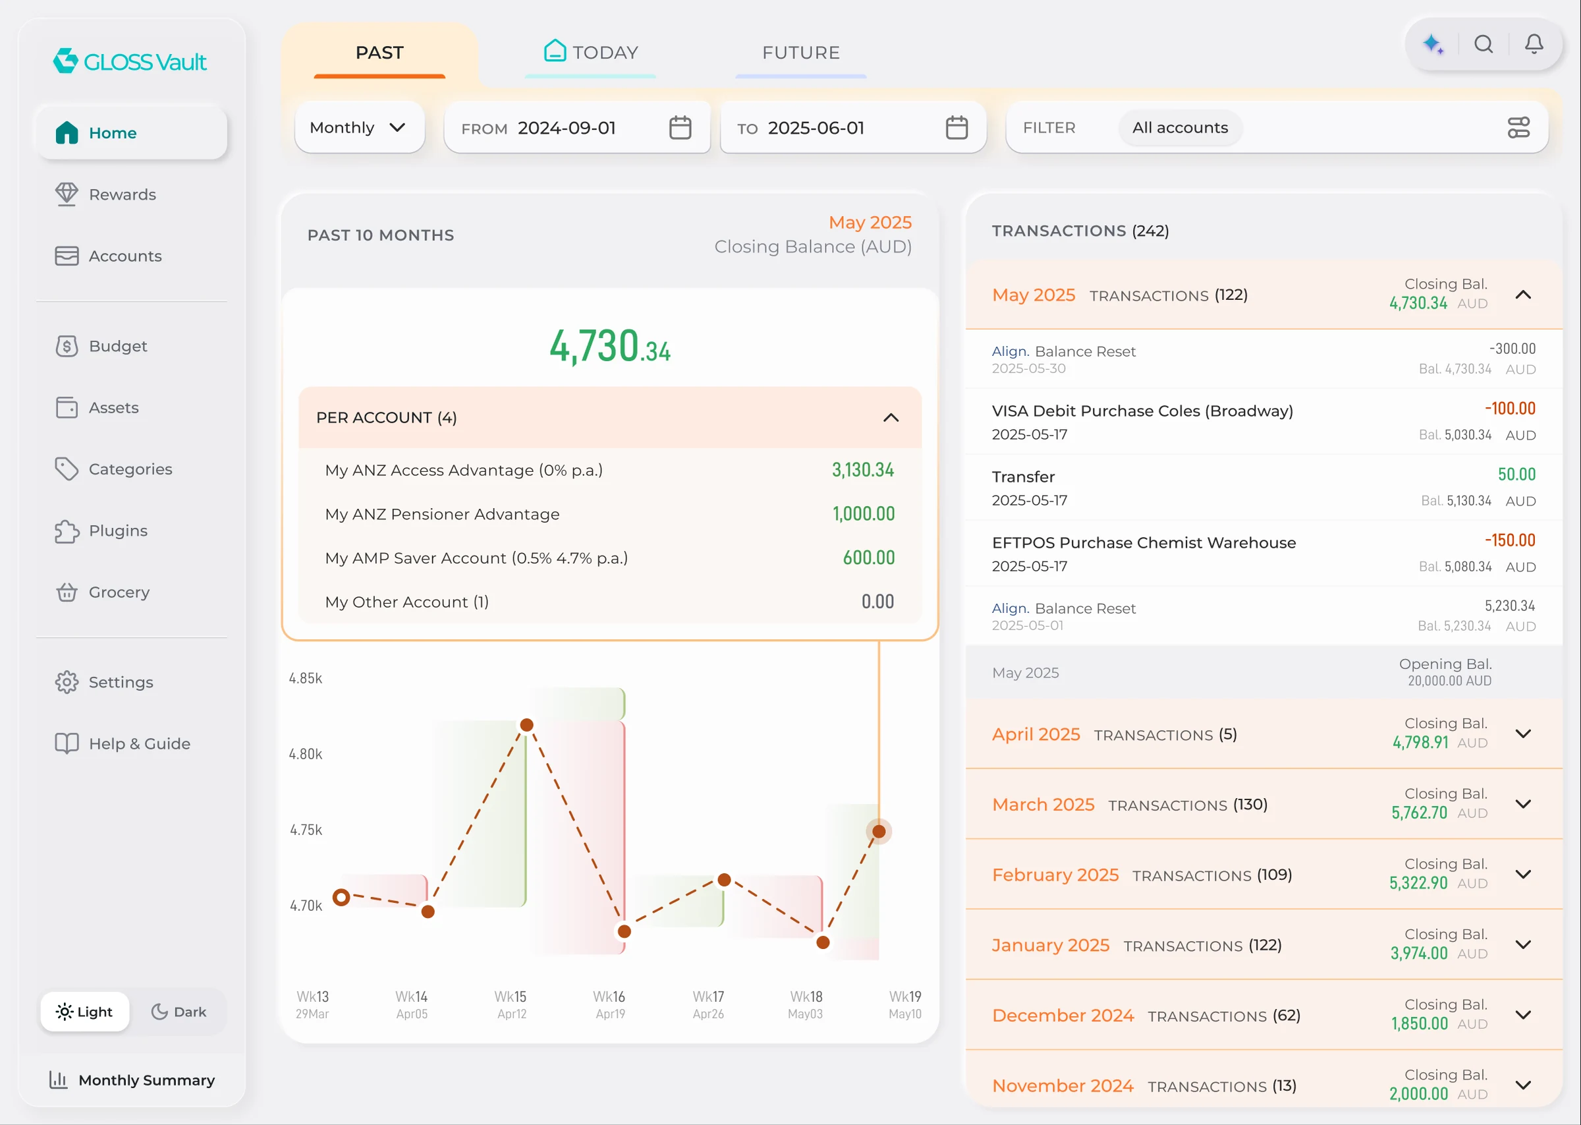
Task: Click the Wk15 peak chart point
Action: click(527, 724)
